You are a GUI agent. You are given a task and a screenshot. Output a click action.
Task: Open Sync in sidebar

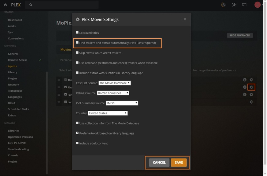pyautogui.click(x=11, y=32)
